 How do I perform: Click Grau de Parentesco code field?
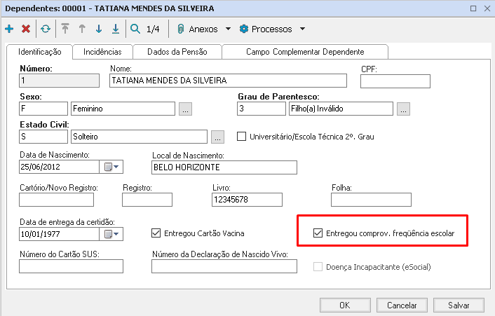click(262, 109)
